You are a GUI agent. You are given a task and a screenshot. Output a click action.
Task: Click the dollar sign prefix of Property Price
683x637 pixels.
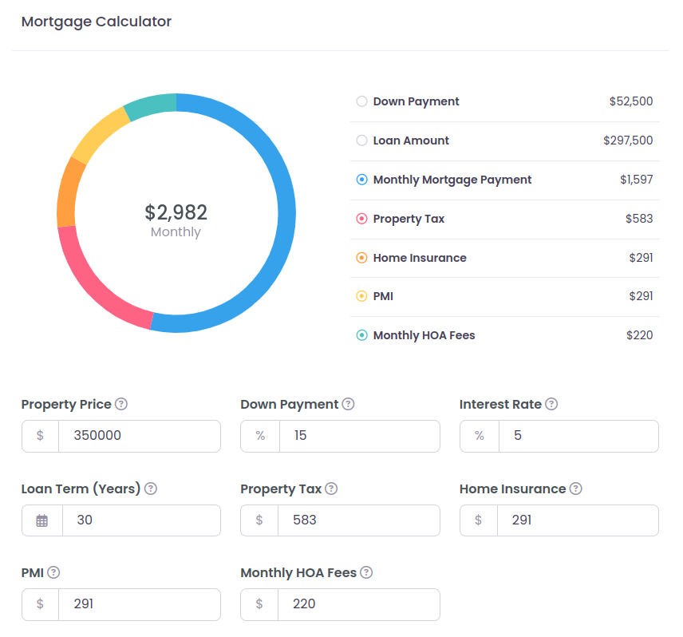[x=40, y=436]
